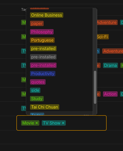Screen dimensions: 123x151
Task: Remove the Movie tag with its X
Action: pyautogui.click(x=37, y=123)
